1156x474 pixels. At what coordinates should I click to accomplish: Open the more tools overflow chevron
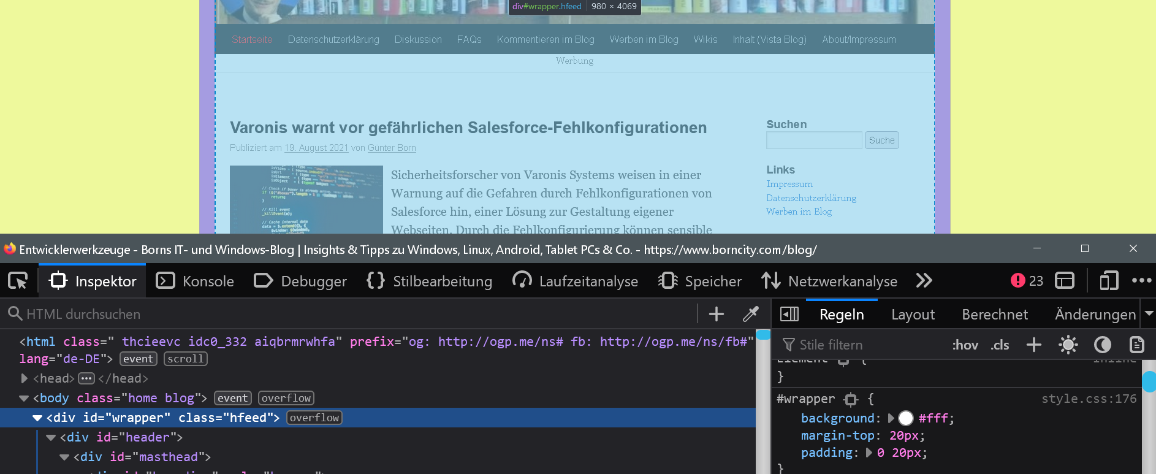click(x=924, y=281)
